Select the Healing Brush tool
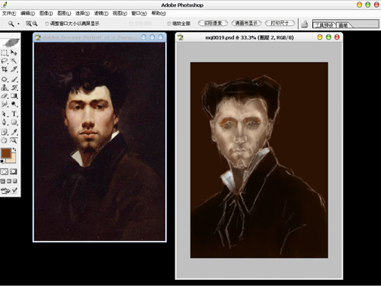 tap(5, 79)
